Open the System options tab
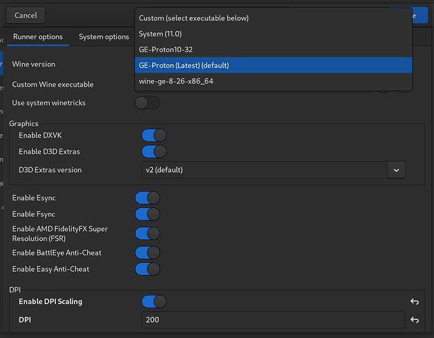The width and height of the screenshot is (434, 338). pyautogui.click(x=103, y=37)
